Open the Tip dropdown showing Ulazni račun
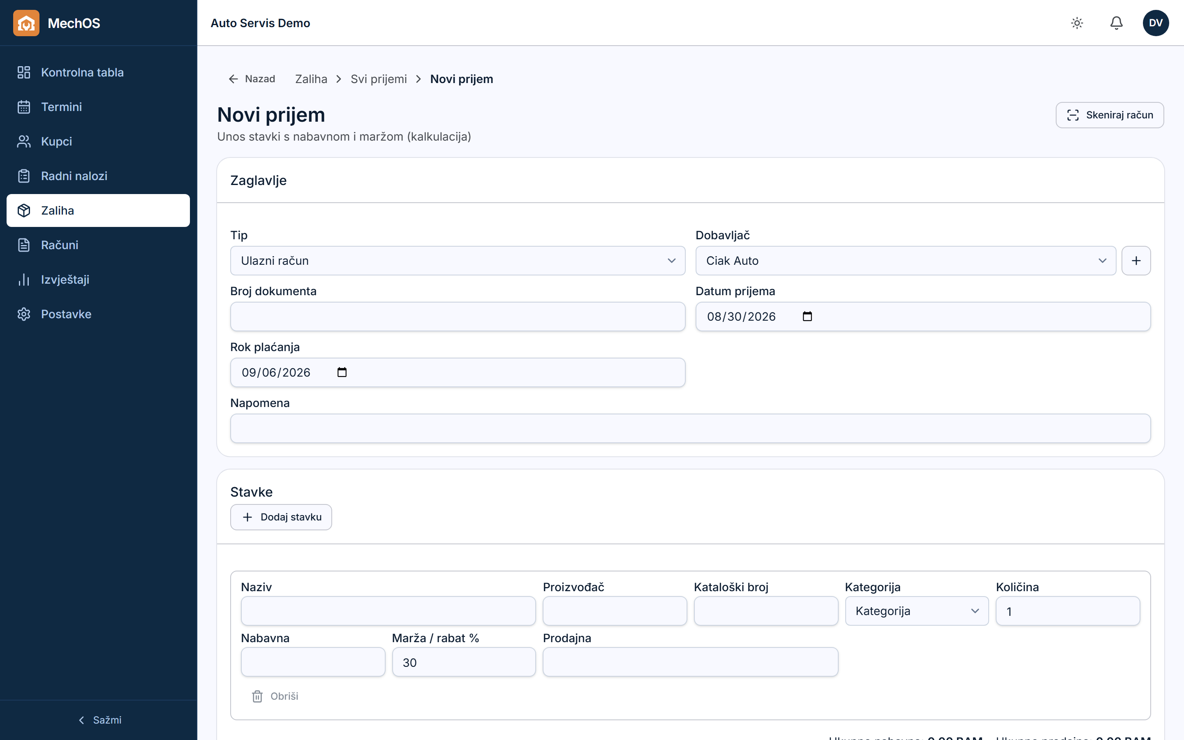This screenshot has width=1184, height=740. pyautogui.click(x=458, y=261)
